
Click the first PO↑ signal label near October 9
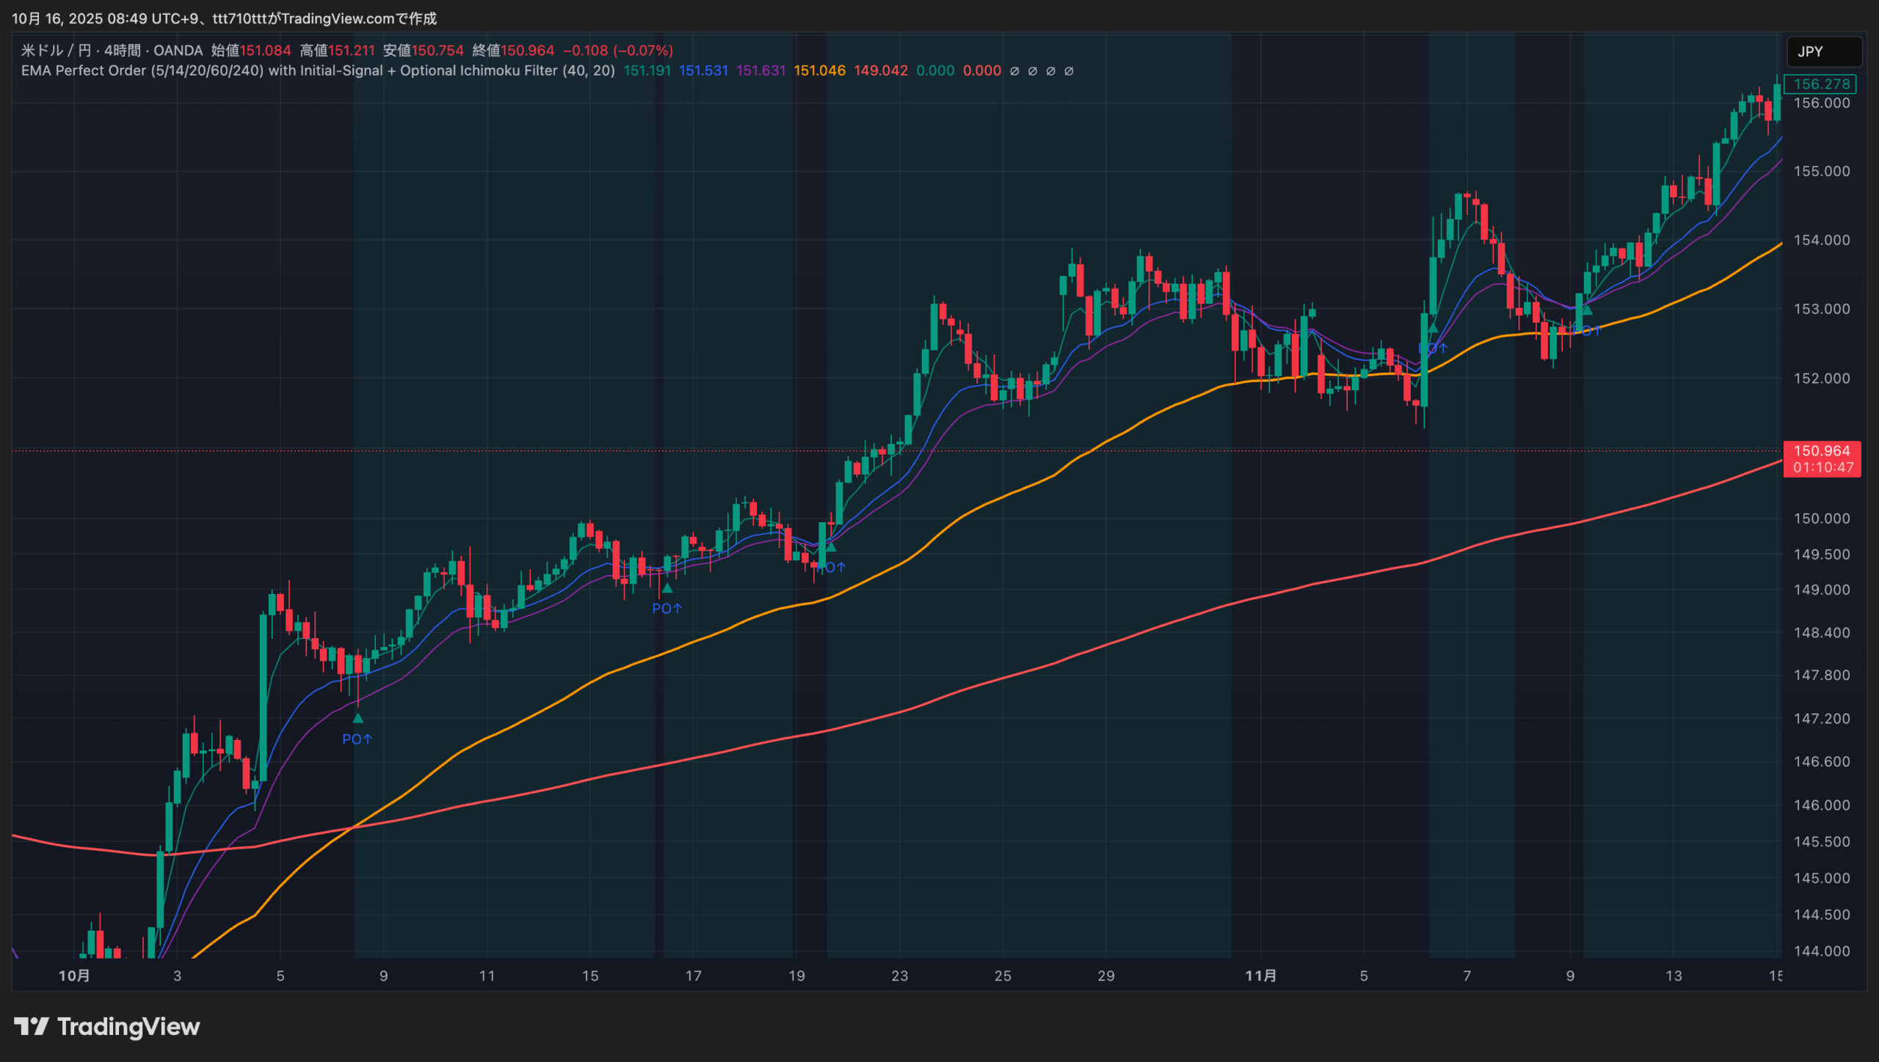coord(357,739)
